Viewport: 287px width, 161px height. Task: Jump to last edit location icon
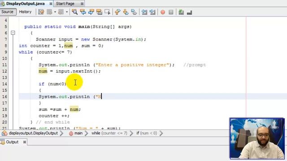pos(41,12)
